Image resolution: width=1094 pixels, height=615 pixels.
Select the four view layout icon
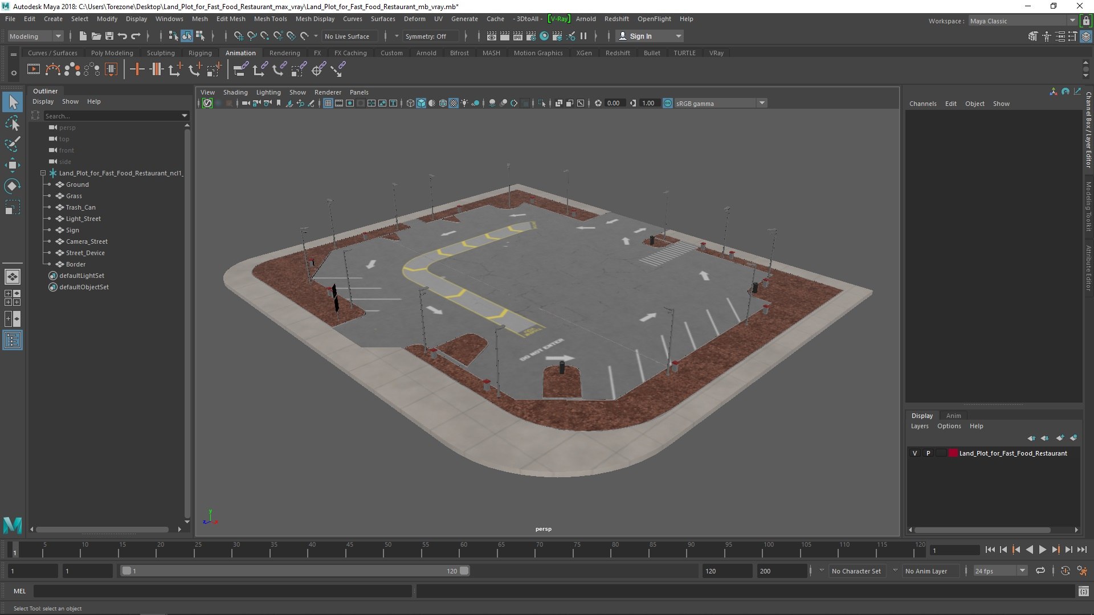(13, 298)
